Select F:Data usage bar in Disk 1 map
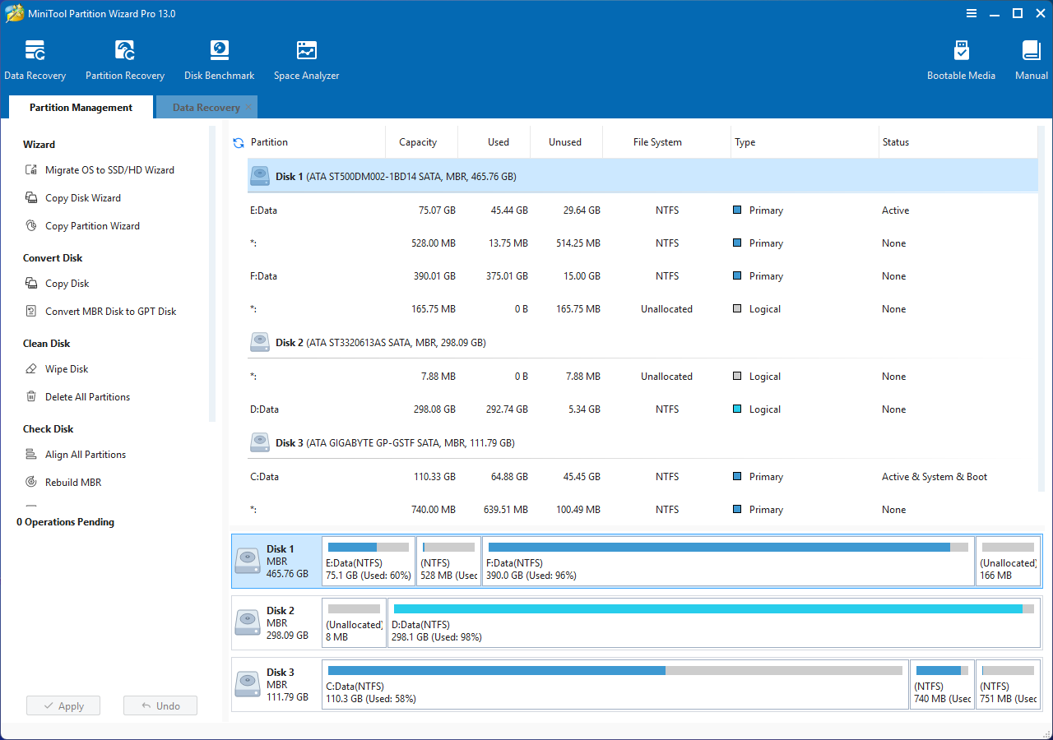Viewport: 1053px width, 740px height. (x=728, y=547)
